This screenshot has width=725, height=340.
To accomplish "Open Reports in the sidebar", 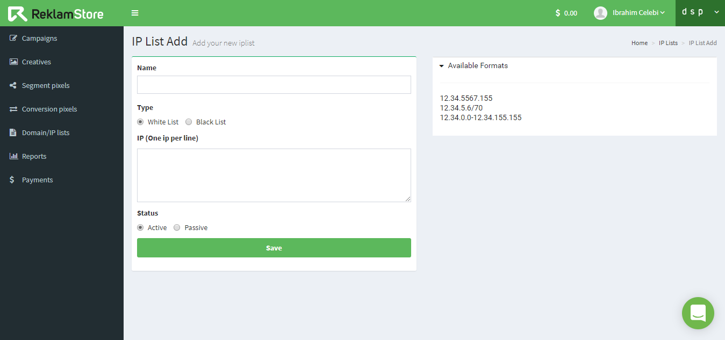I will (x=62, y=156).
